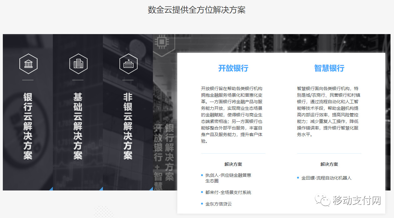Select the bank columns hexagon icon on 银行云解决方案 panel
This screenshot has width=394, height=218.
(x=28, y=64)
